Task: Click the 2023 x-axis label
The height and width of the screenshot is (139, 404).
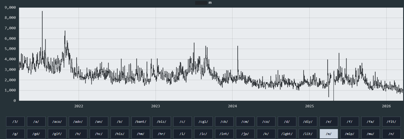Action: (156, 106)
